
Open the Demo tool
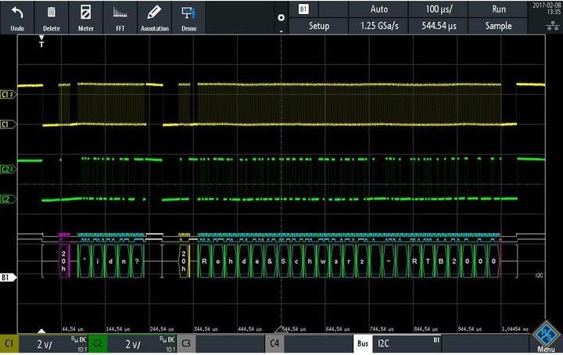click(189, 17)
